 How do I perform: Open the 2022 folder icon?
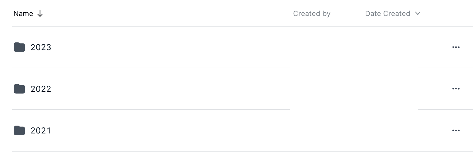pyautogui.click(x=19, y=89)
